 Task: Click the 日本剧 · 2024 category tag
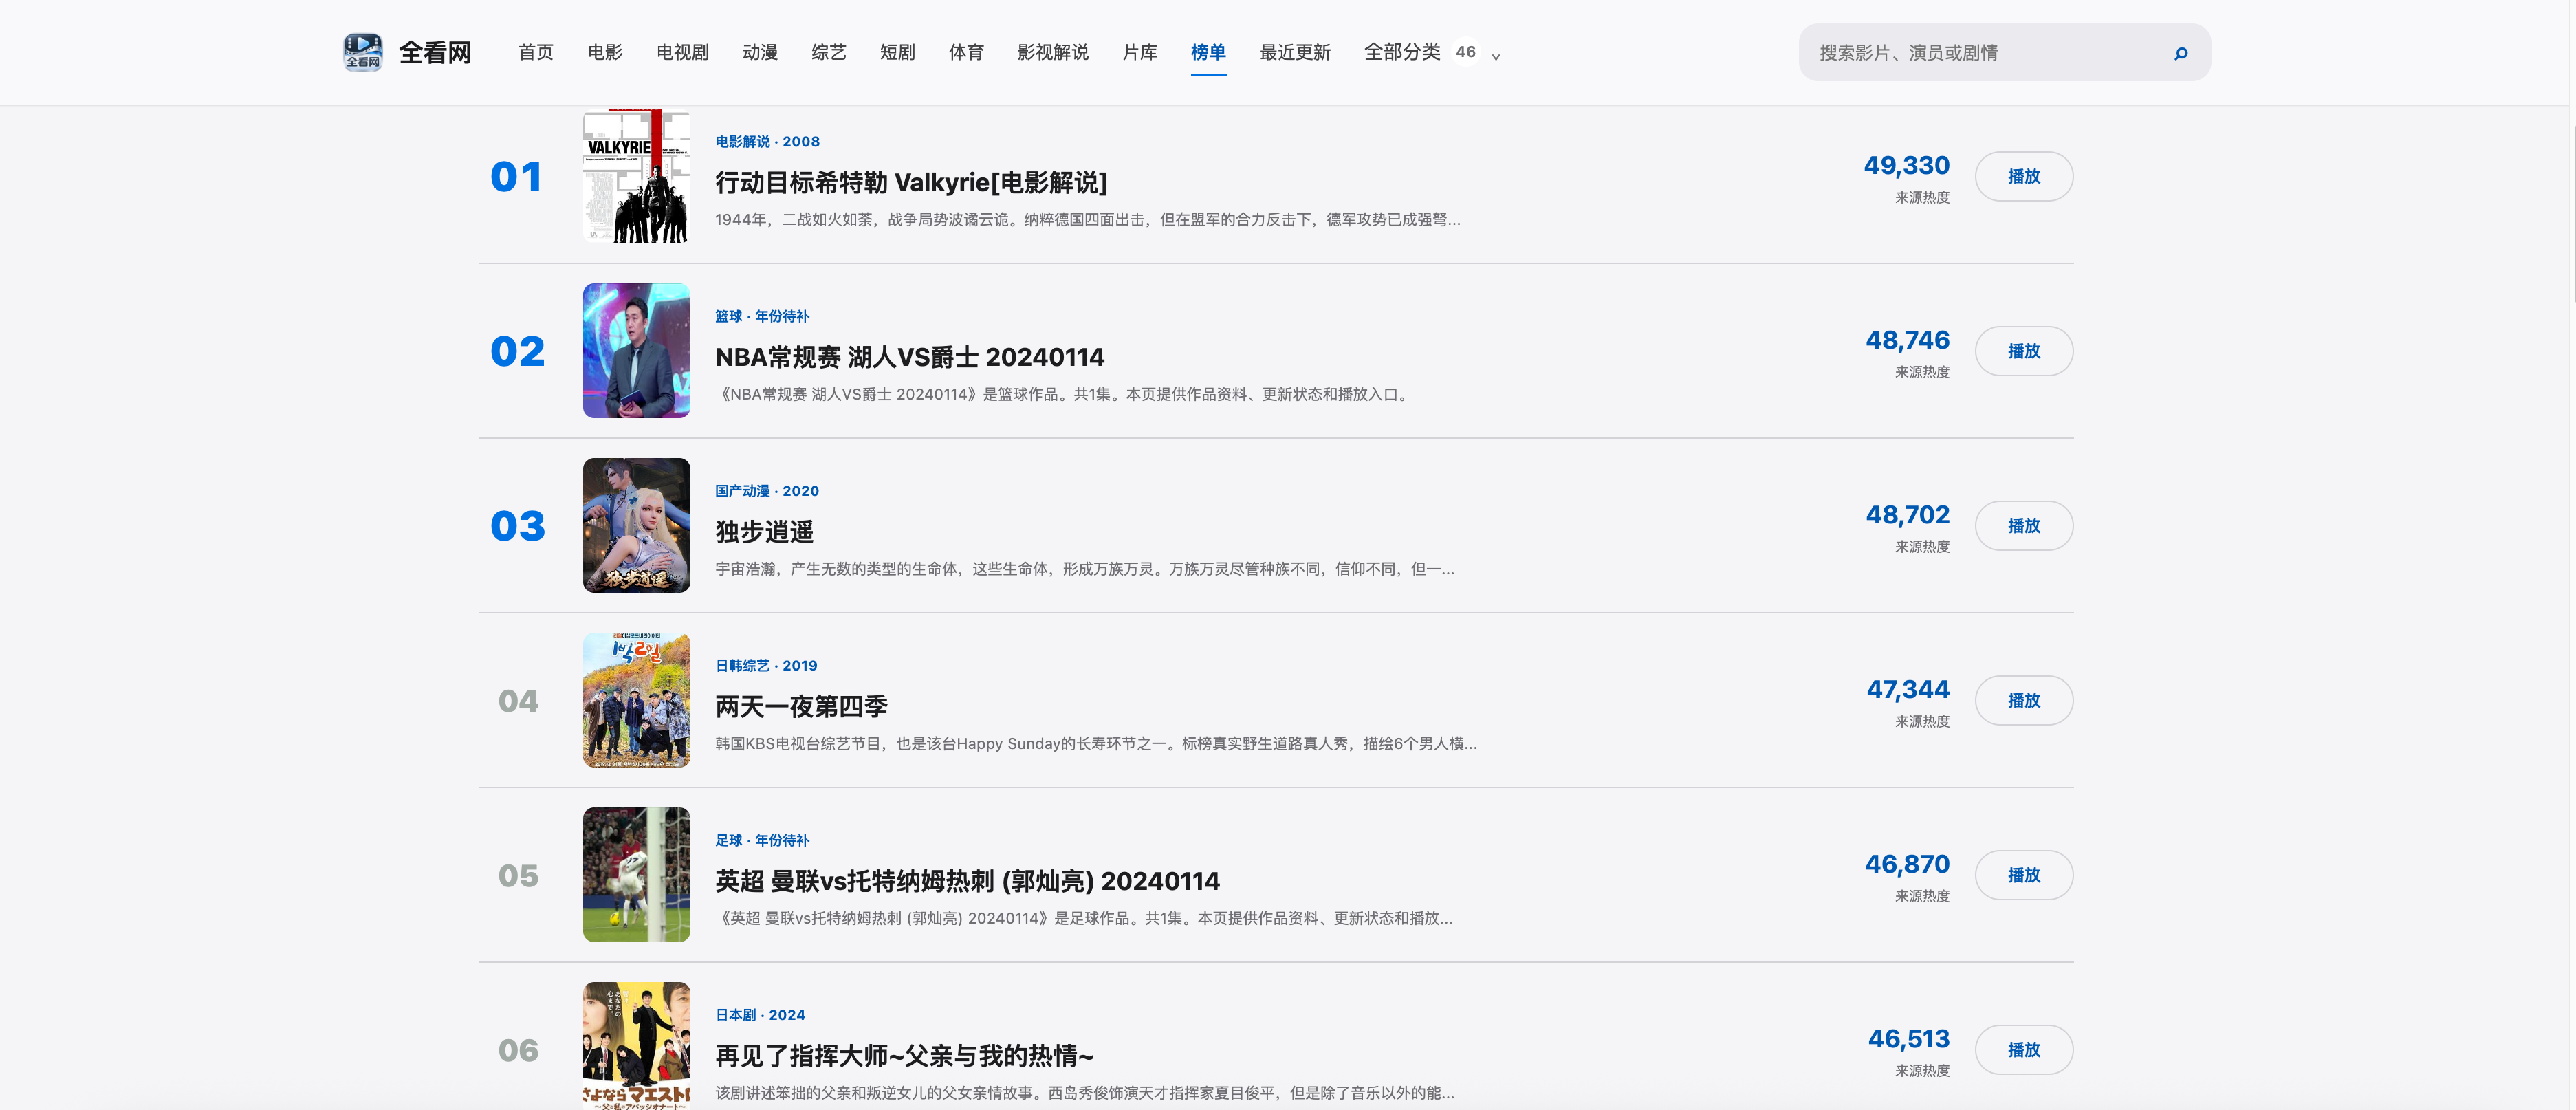click(x=760, y=1015)
